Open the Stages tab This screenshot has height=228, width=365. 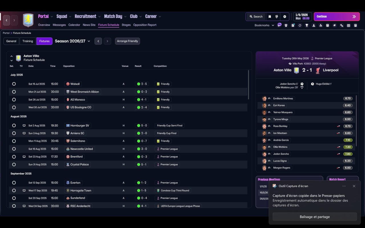[x=126, y=25]
